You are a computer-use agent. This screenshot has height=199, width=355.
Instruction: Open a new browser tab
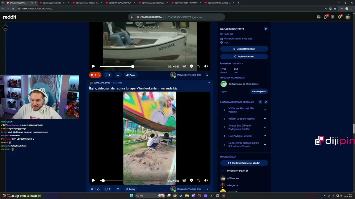click(239, 3)
